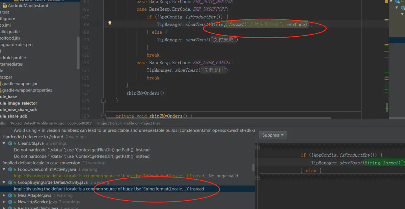The width and height of the screenshot is (405, 209).
Task: Select gradle-wrapper.jar in project tree
Action: [x=20, y=83]
